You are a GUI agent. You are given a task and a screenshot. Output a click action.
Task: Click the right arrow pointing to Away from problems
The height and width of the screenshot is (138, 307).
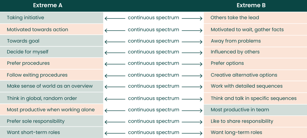[192, 42]
